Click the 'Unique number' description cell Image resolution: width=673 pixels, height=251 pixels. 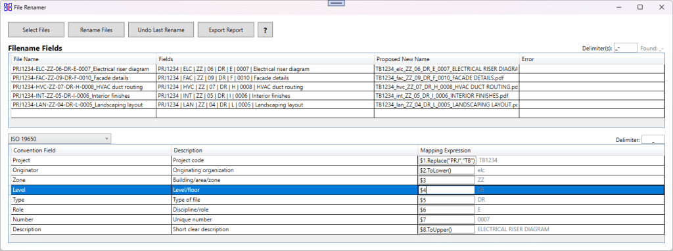point(294,219)
